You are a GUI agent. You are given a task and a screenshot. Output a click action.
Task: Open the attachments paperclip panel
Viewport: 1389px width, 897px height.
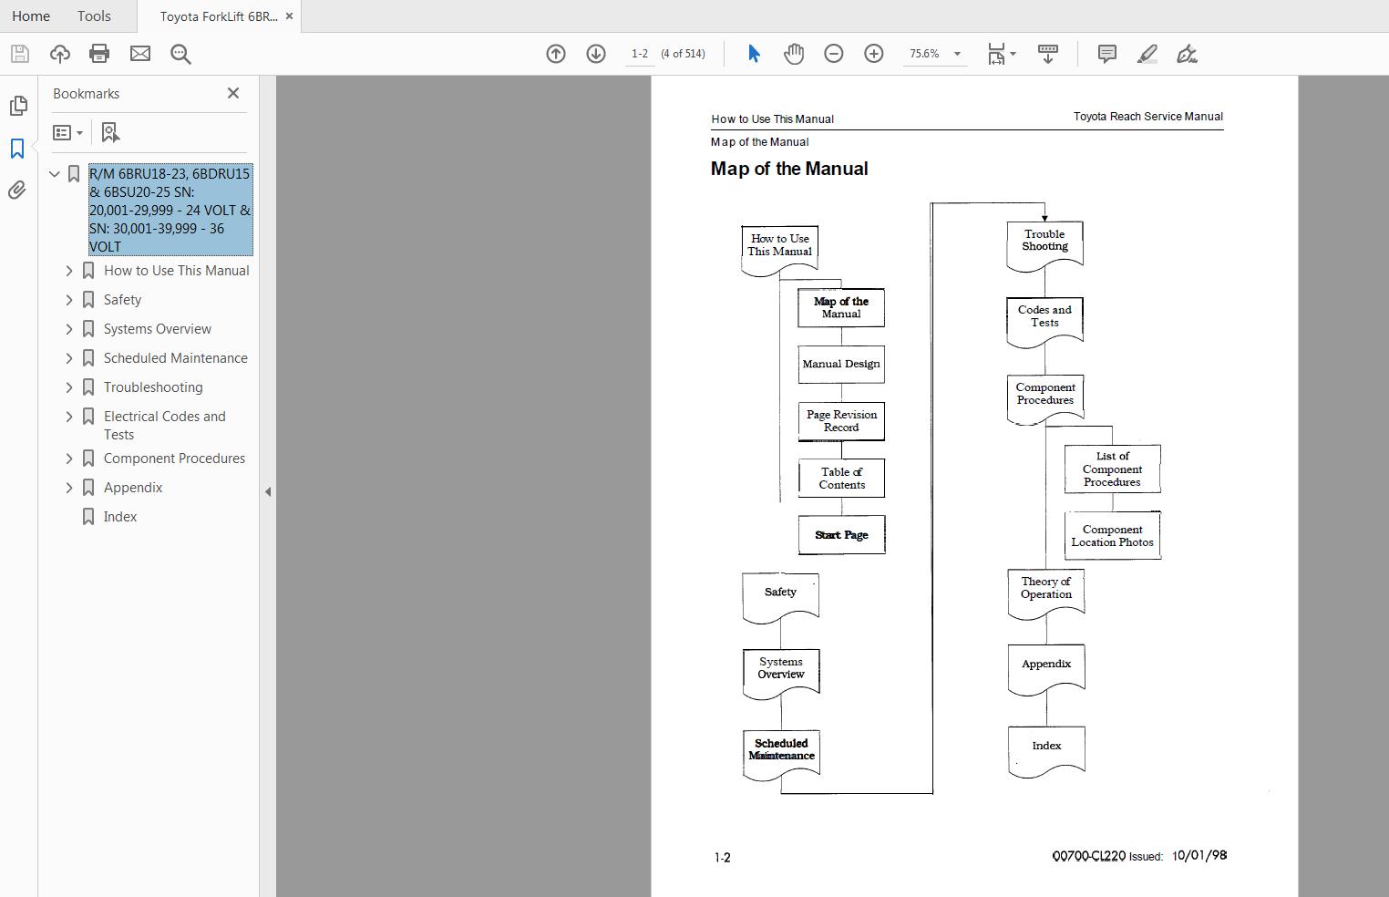[18, 190]
